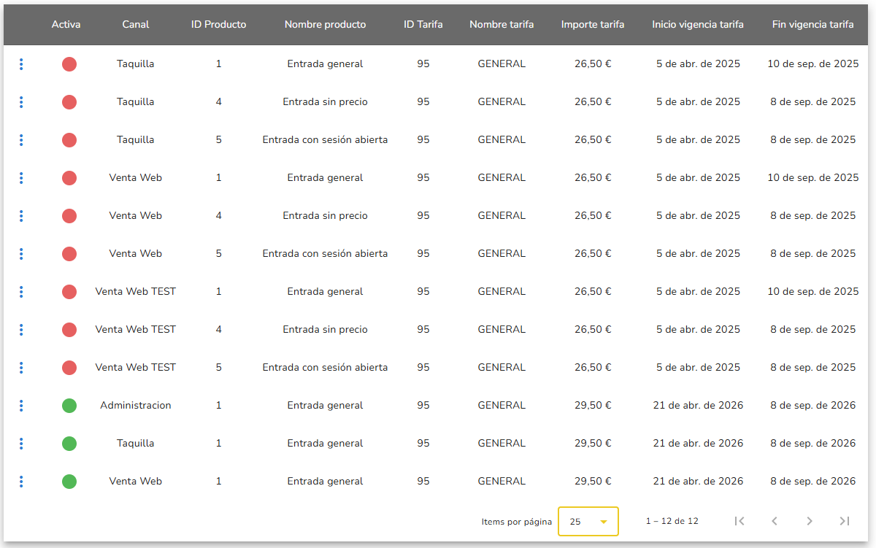Open three-dot menu for Venta Web TEST product 5
Image resolution: width=876 pixels, height=548 pixels.
coord(21,368)
